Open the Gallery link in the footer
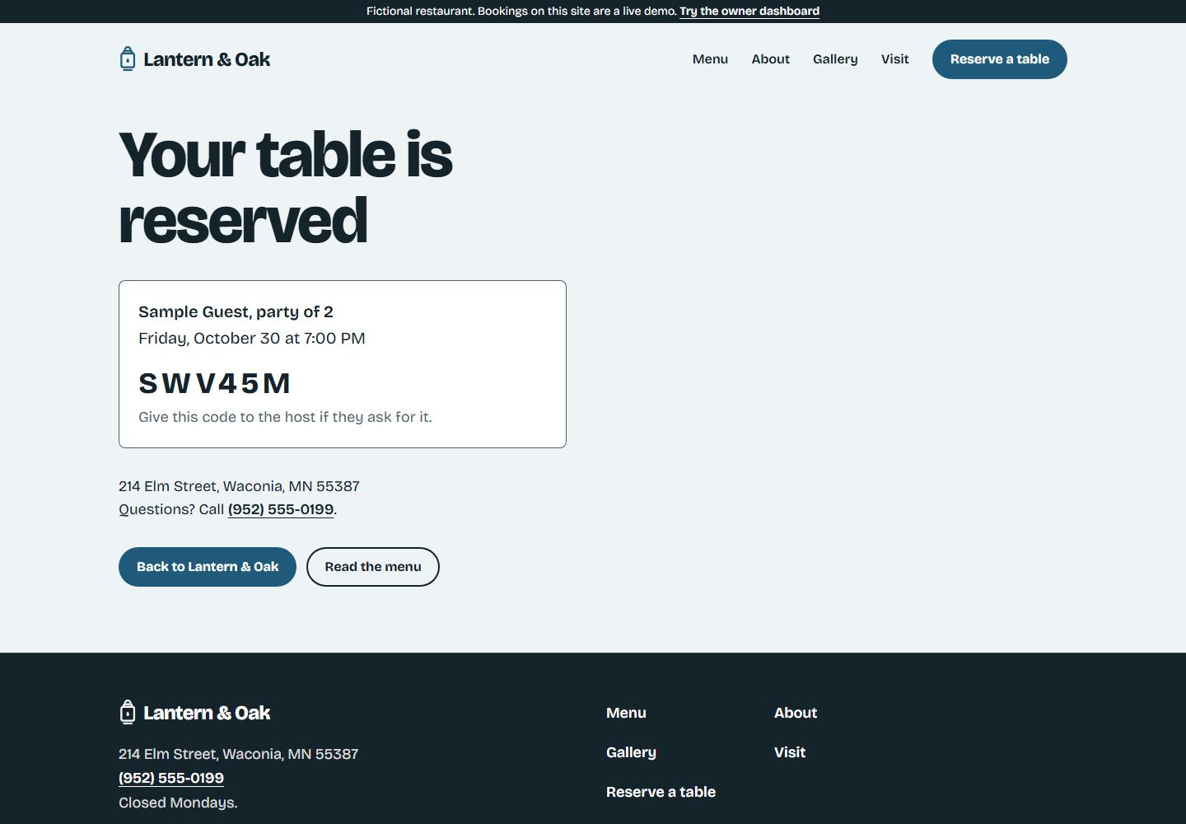This screenshot has width=1186, height=824. click(631, 752)
